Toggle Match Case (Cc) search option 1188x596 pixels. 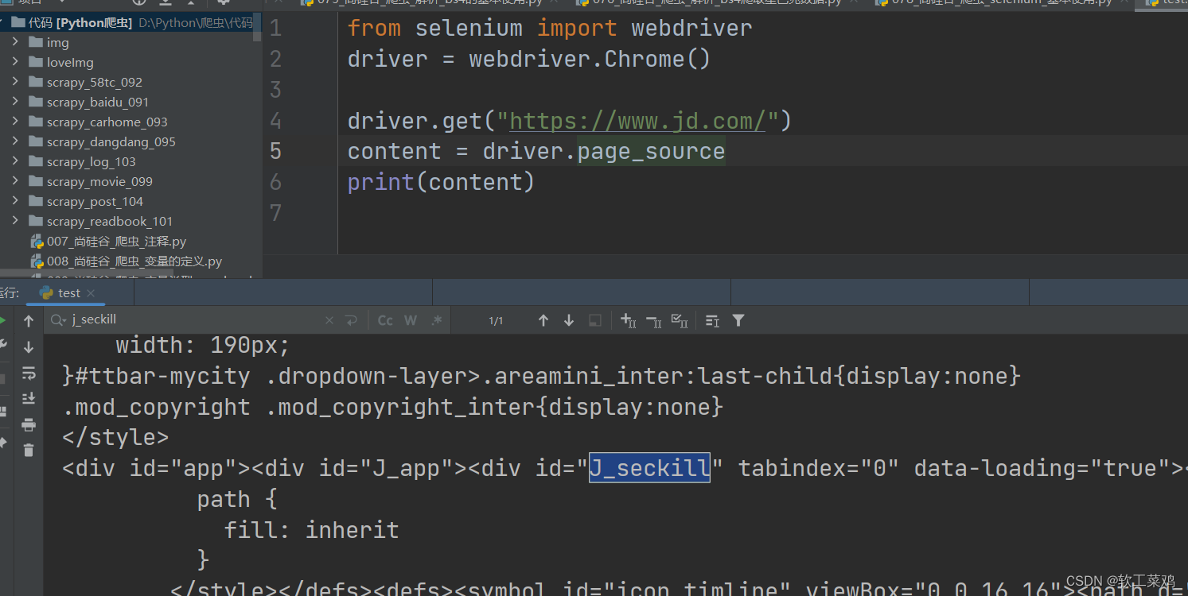click(x=385, y=320)
